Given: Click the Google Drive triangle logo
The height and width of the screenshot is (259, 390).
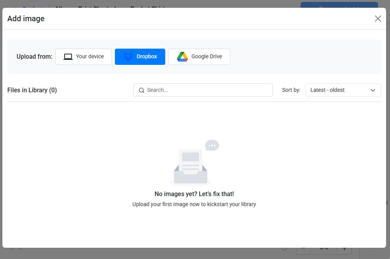Looking at the screenshot, I should tap(182, 57).
